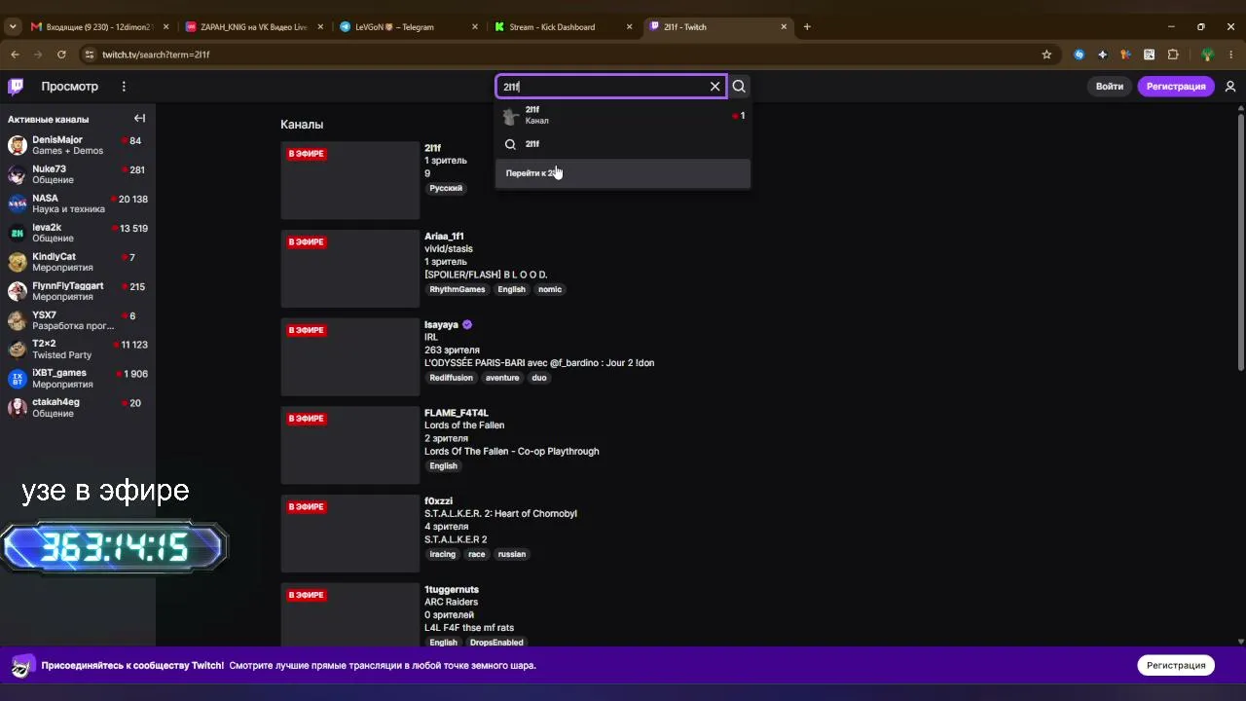
Task: Close the Gmail Входящие tab
Action: click(x=166, y=27)
